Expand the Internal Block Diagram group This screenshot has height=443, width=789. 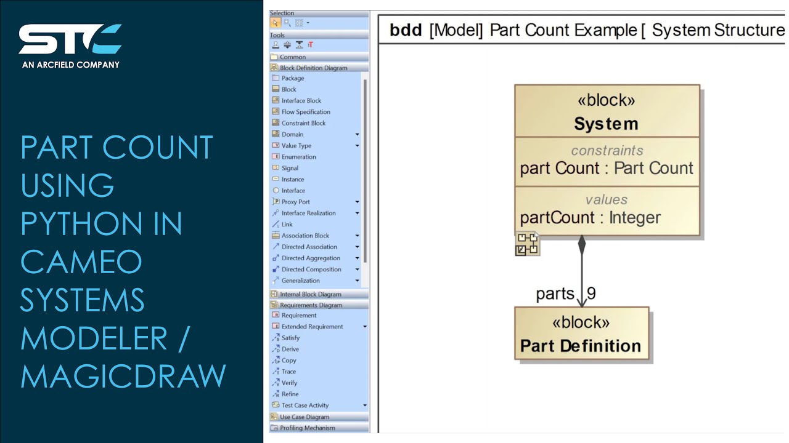(x=319, y=294)
